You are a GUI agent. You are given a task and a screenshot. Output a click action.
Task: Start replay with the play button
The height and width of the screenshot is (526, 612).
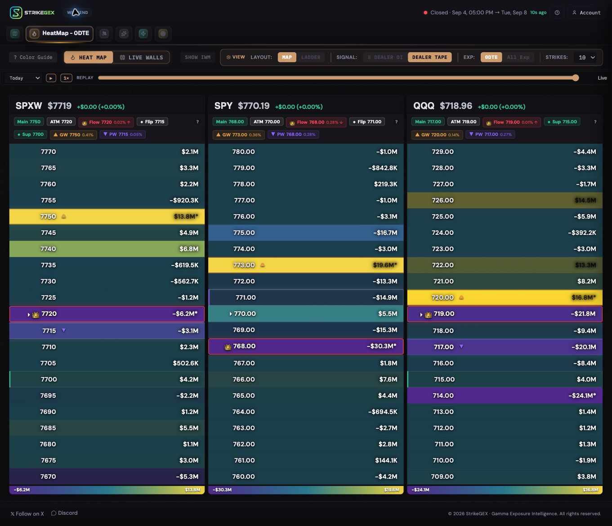tap(51, 78)
